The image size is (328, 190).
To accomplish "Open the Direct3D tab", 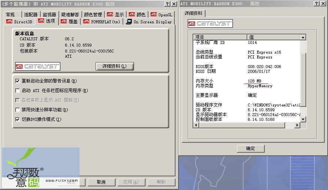I will 19,22.
